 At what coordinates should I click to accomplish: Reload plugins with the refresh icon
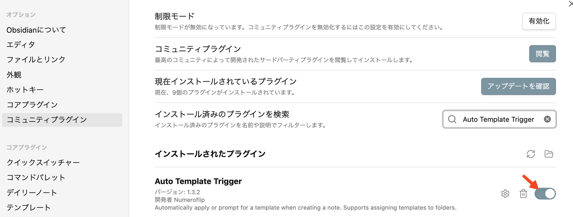(x=531, y=154)
